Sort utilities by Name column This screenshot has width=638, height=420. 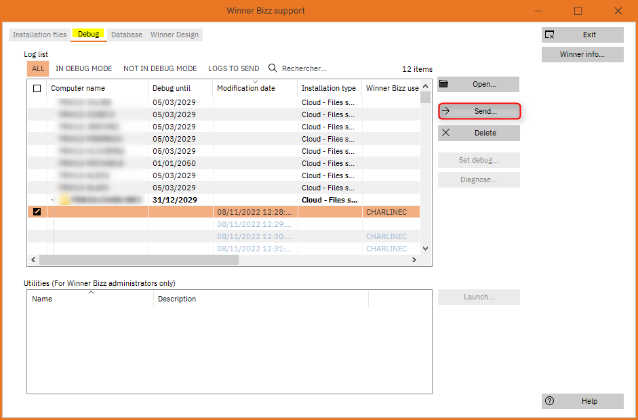[90, 299]
